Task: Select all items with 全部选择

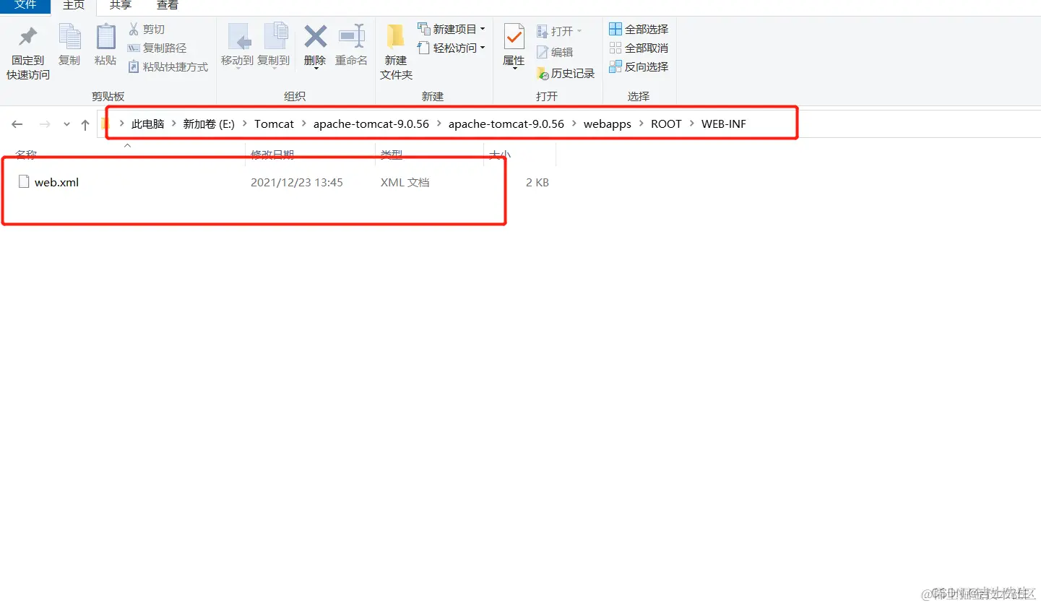Action: pos(639,29)
